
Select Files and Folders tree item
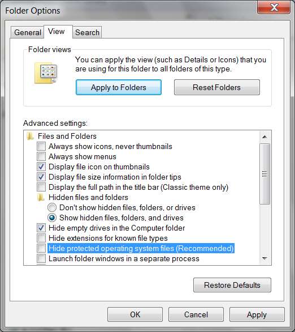(67, 136)
